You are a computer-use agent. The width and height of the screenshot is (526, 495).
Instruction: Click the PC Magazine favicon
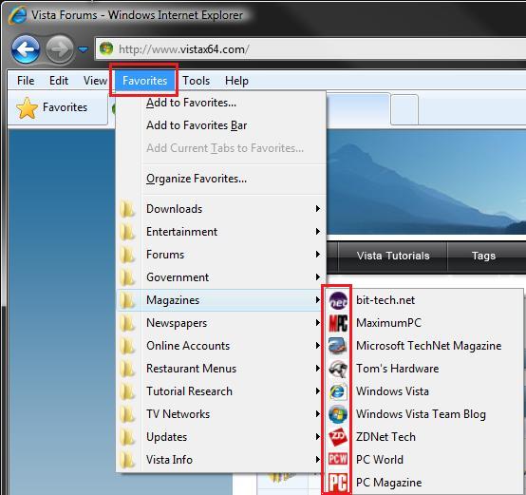coord(338,483)
